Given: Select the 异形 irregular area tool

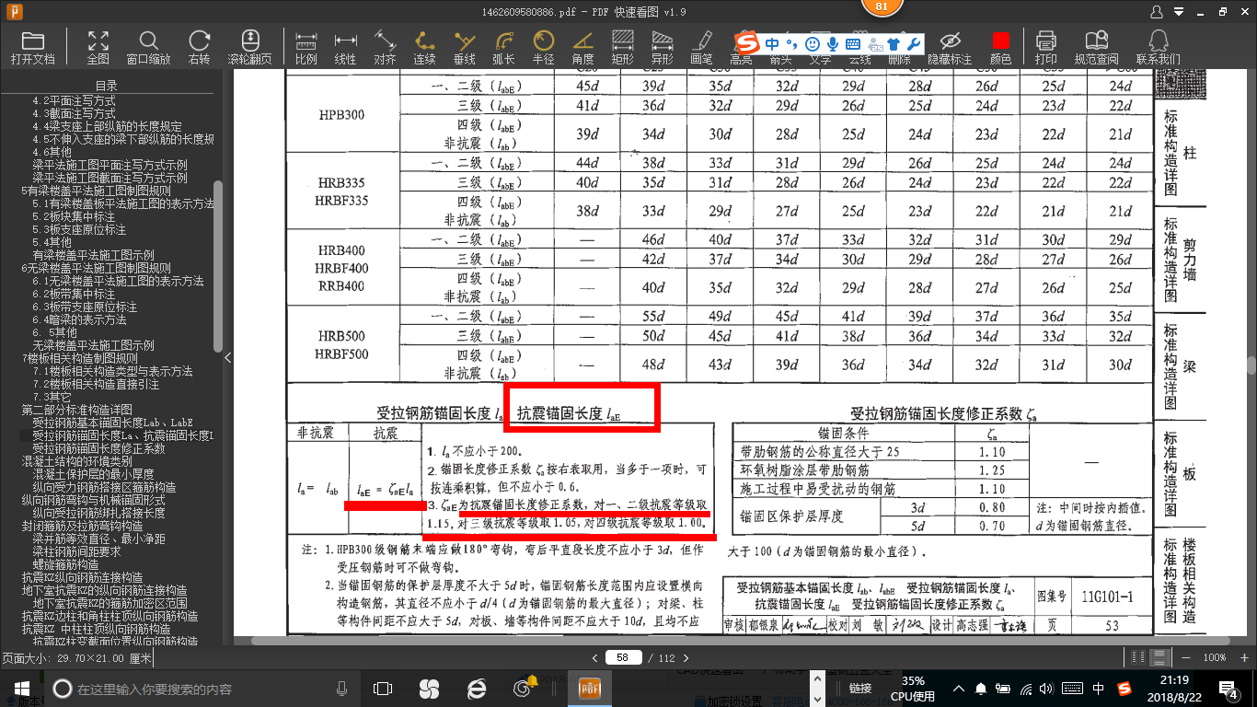Looking at the screenshot, I should [663, 48].
